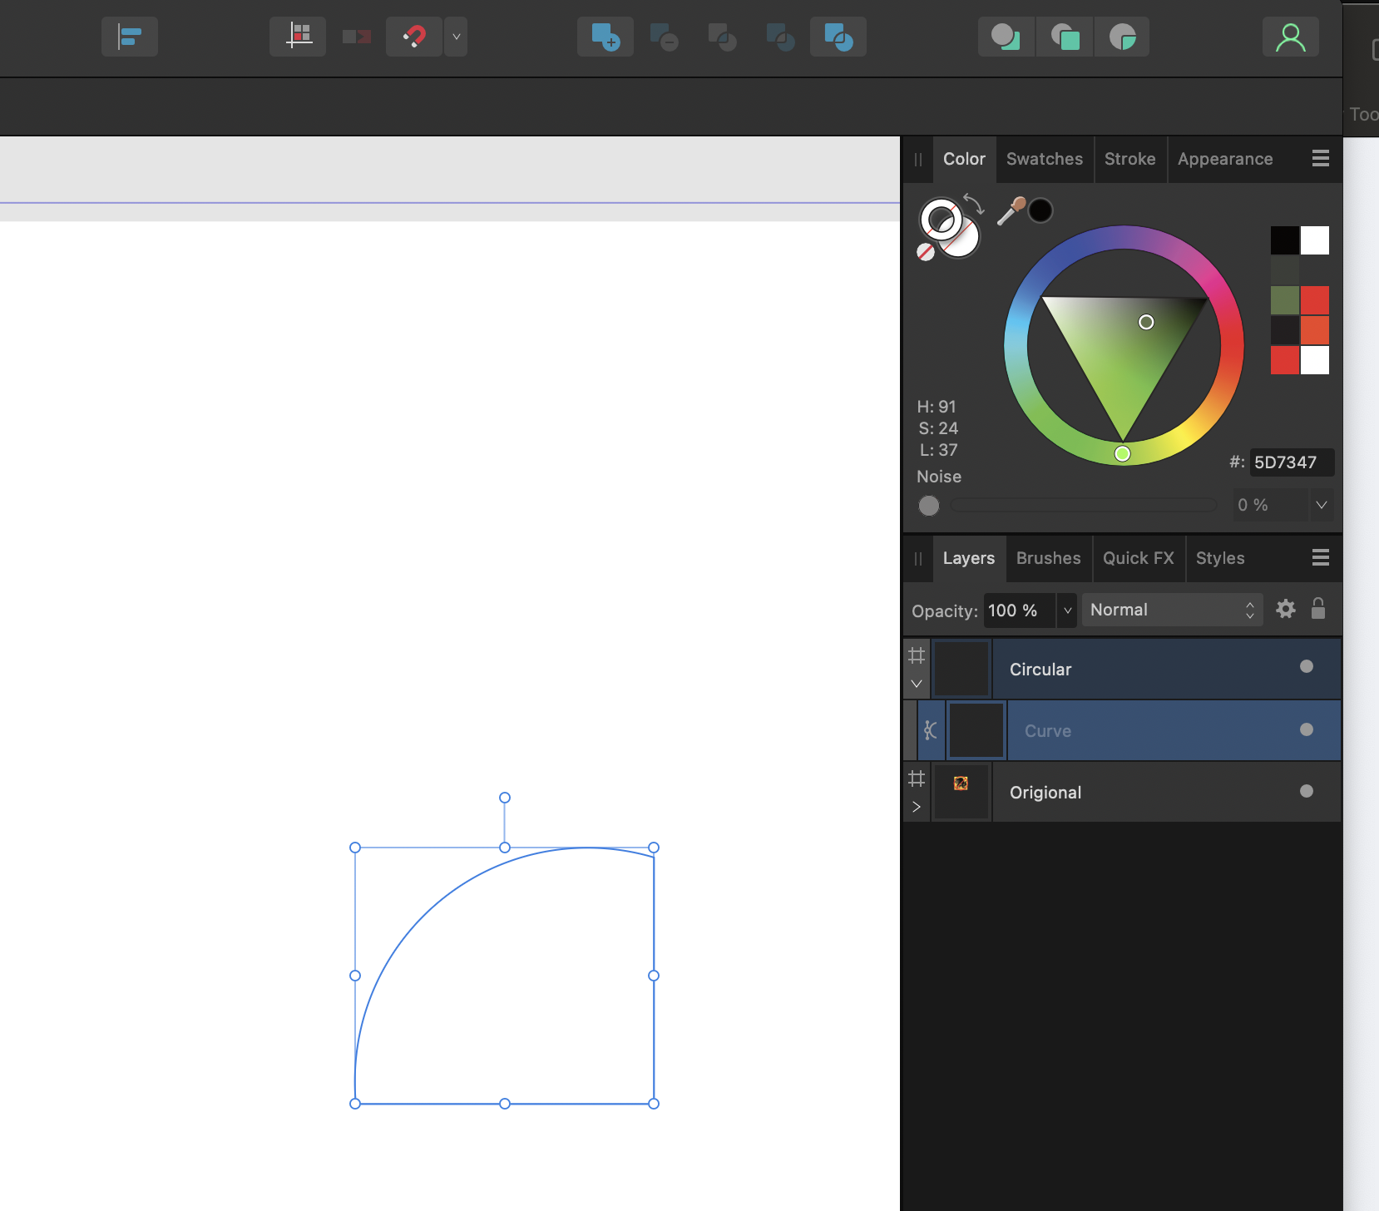Select Insert Behind Selection target
1379x1211 pixels.
click(1006, 37)
